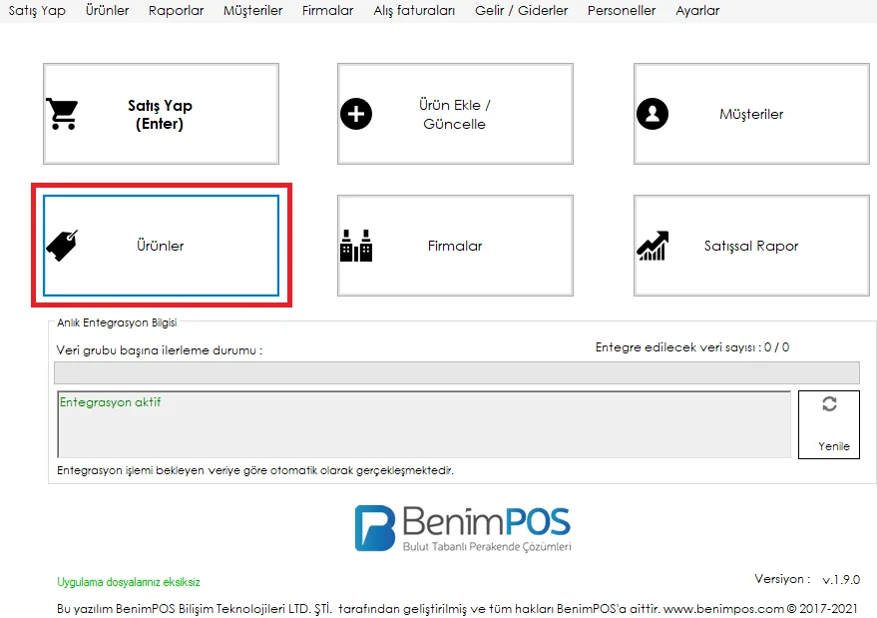Click the Entegrasyon aktif status box
The height and width of the screenshot is (618, 877).
(x=424, y=424)
